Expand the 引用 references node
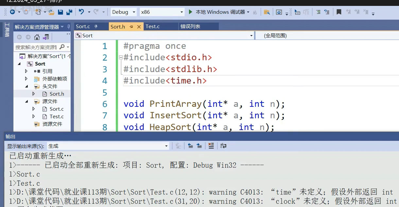Screen dimensions: 399x207 pyautogui.click(x=26, y=71)
